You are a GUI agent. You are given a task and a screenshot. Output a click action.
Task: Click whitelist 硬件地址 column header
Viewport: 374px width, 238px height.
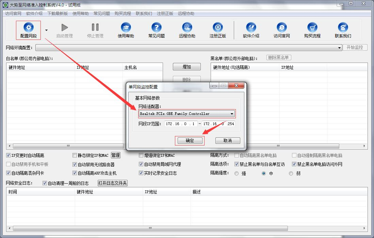(x=40, y=67)
